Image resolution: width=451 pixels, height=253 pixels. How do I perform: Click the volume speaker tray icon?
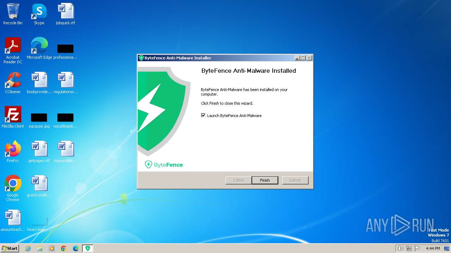400,248
